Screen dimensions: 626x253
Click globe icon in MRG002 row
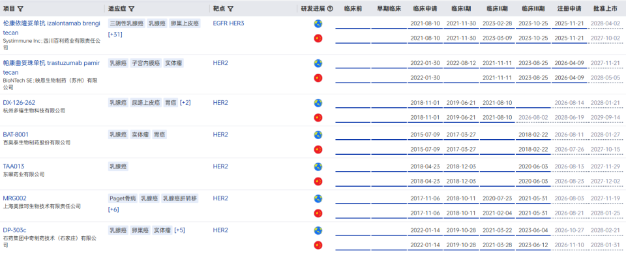point(318,198)
